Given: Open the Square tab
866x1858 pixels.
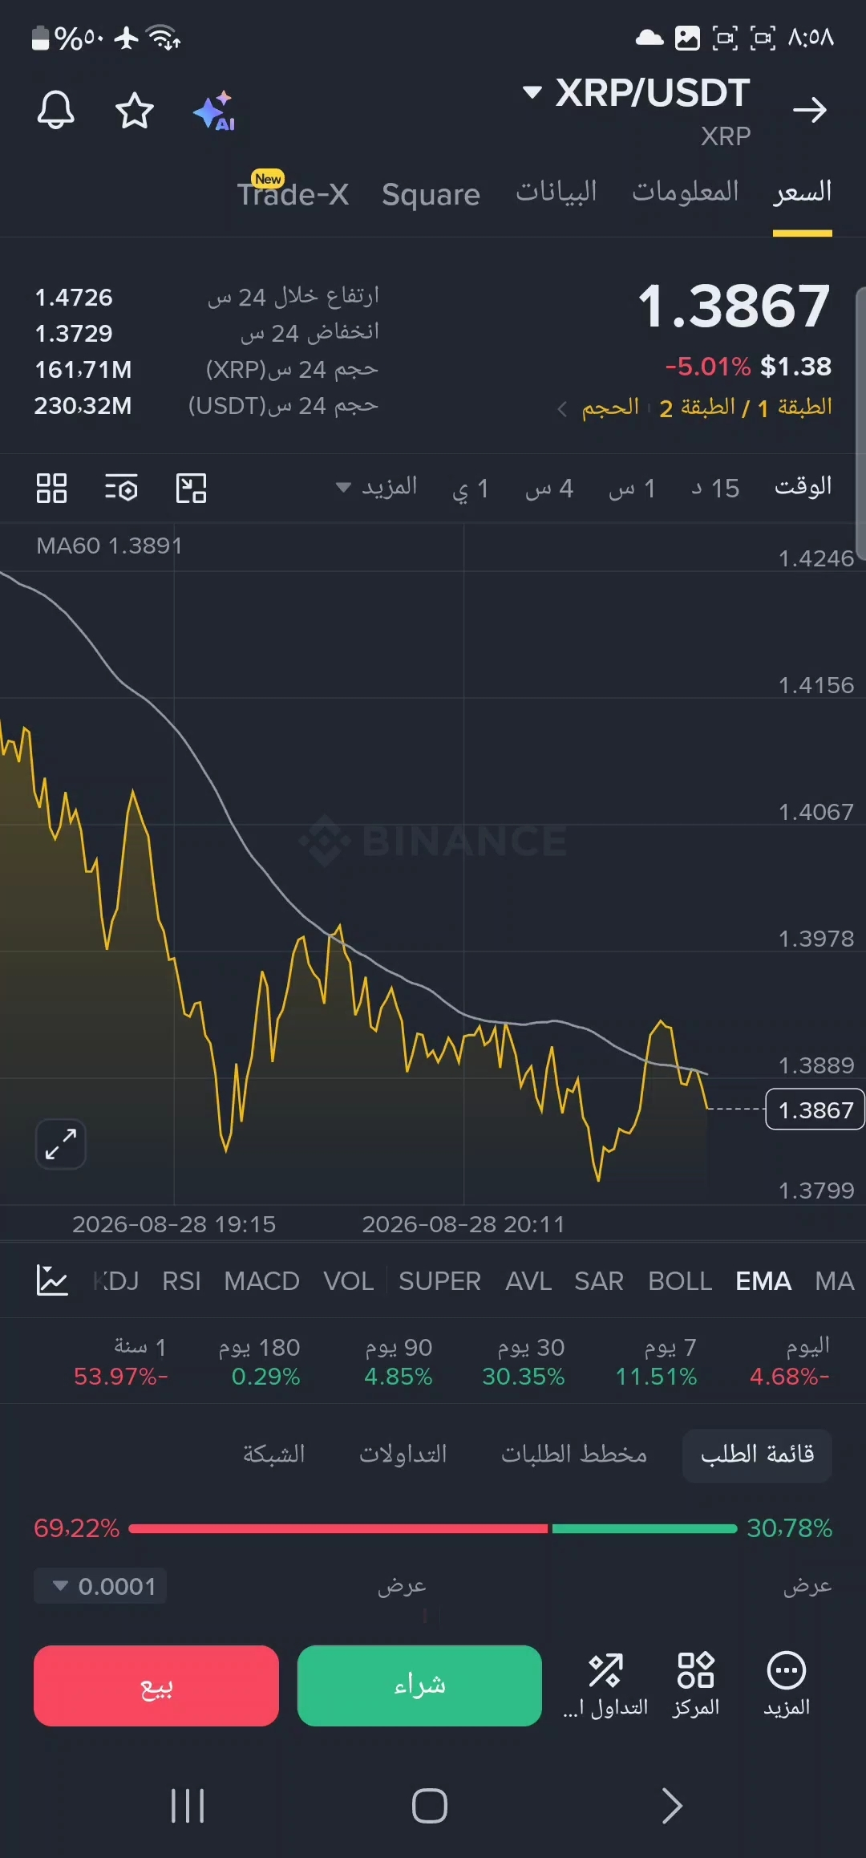Looking at the screenshot, I should click(x=431, y=195).
